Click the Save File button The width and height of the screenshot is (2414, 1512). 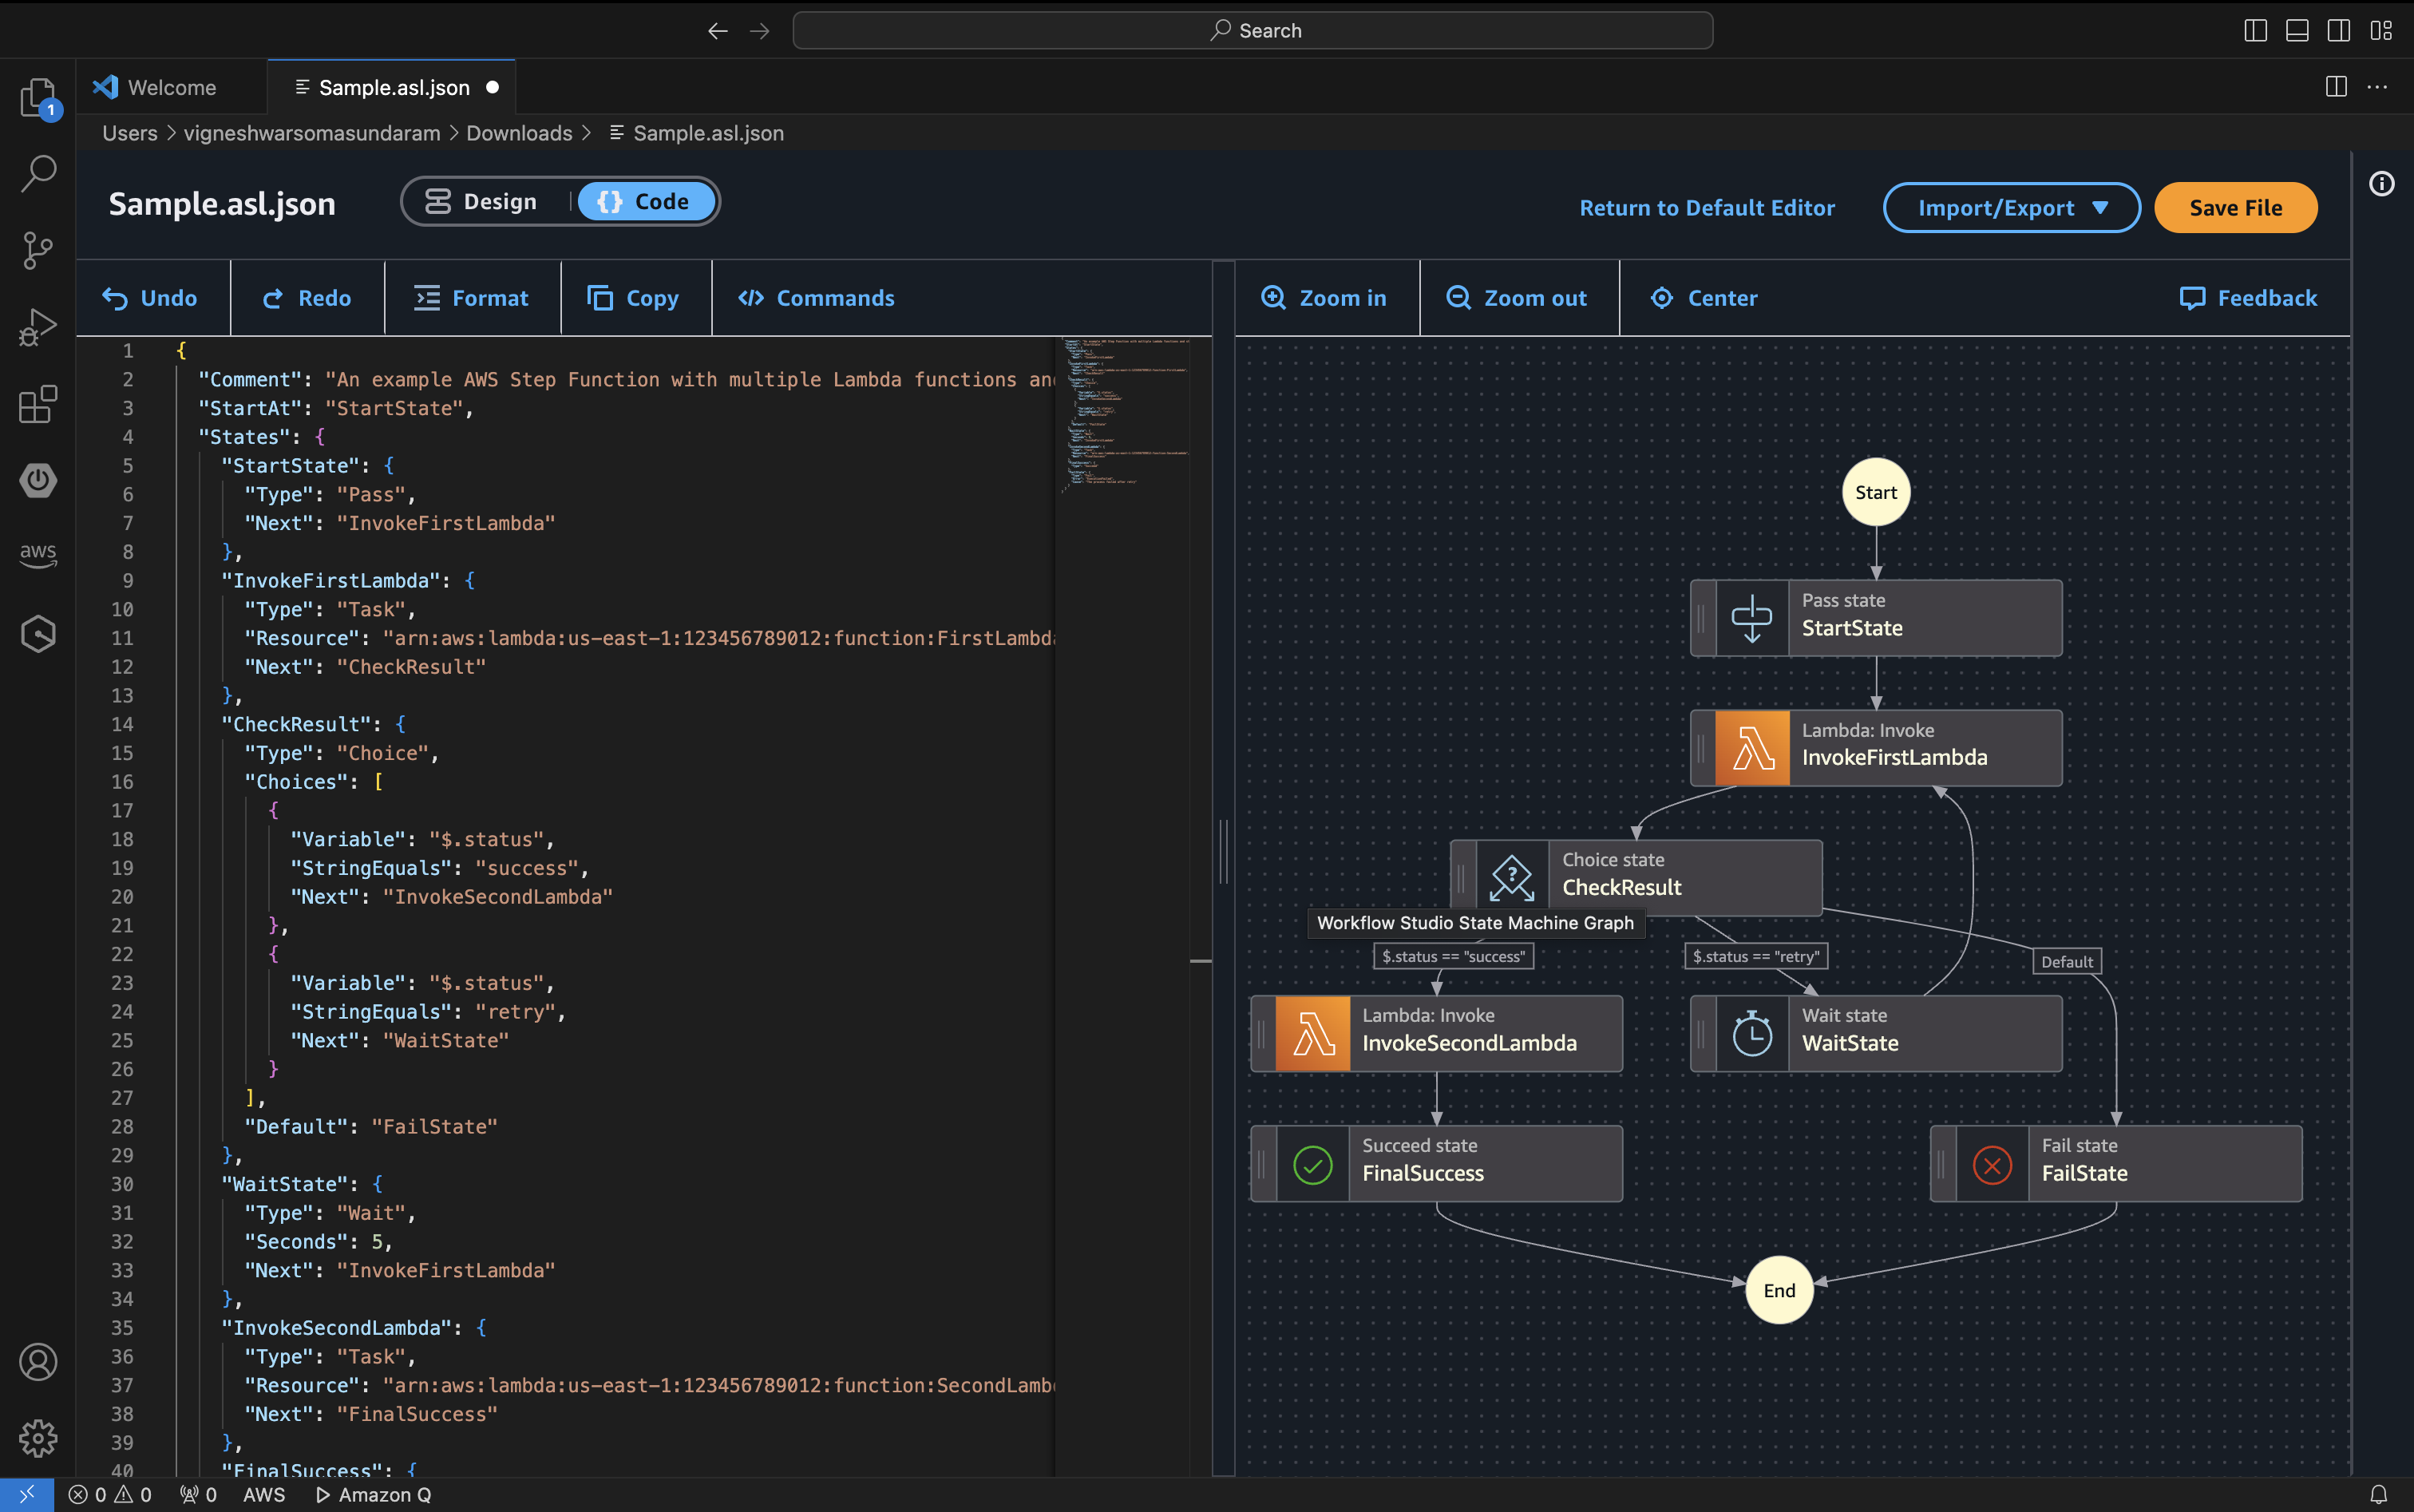coord(2235,207)
